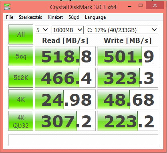Image resolution: width=167 pixels, height=153 pixels.
Task: Select the 4K read result 24.98
Action: click(x=65, y=99)
